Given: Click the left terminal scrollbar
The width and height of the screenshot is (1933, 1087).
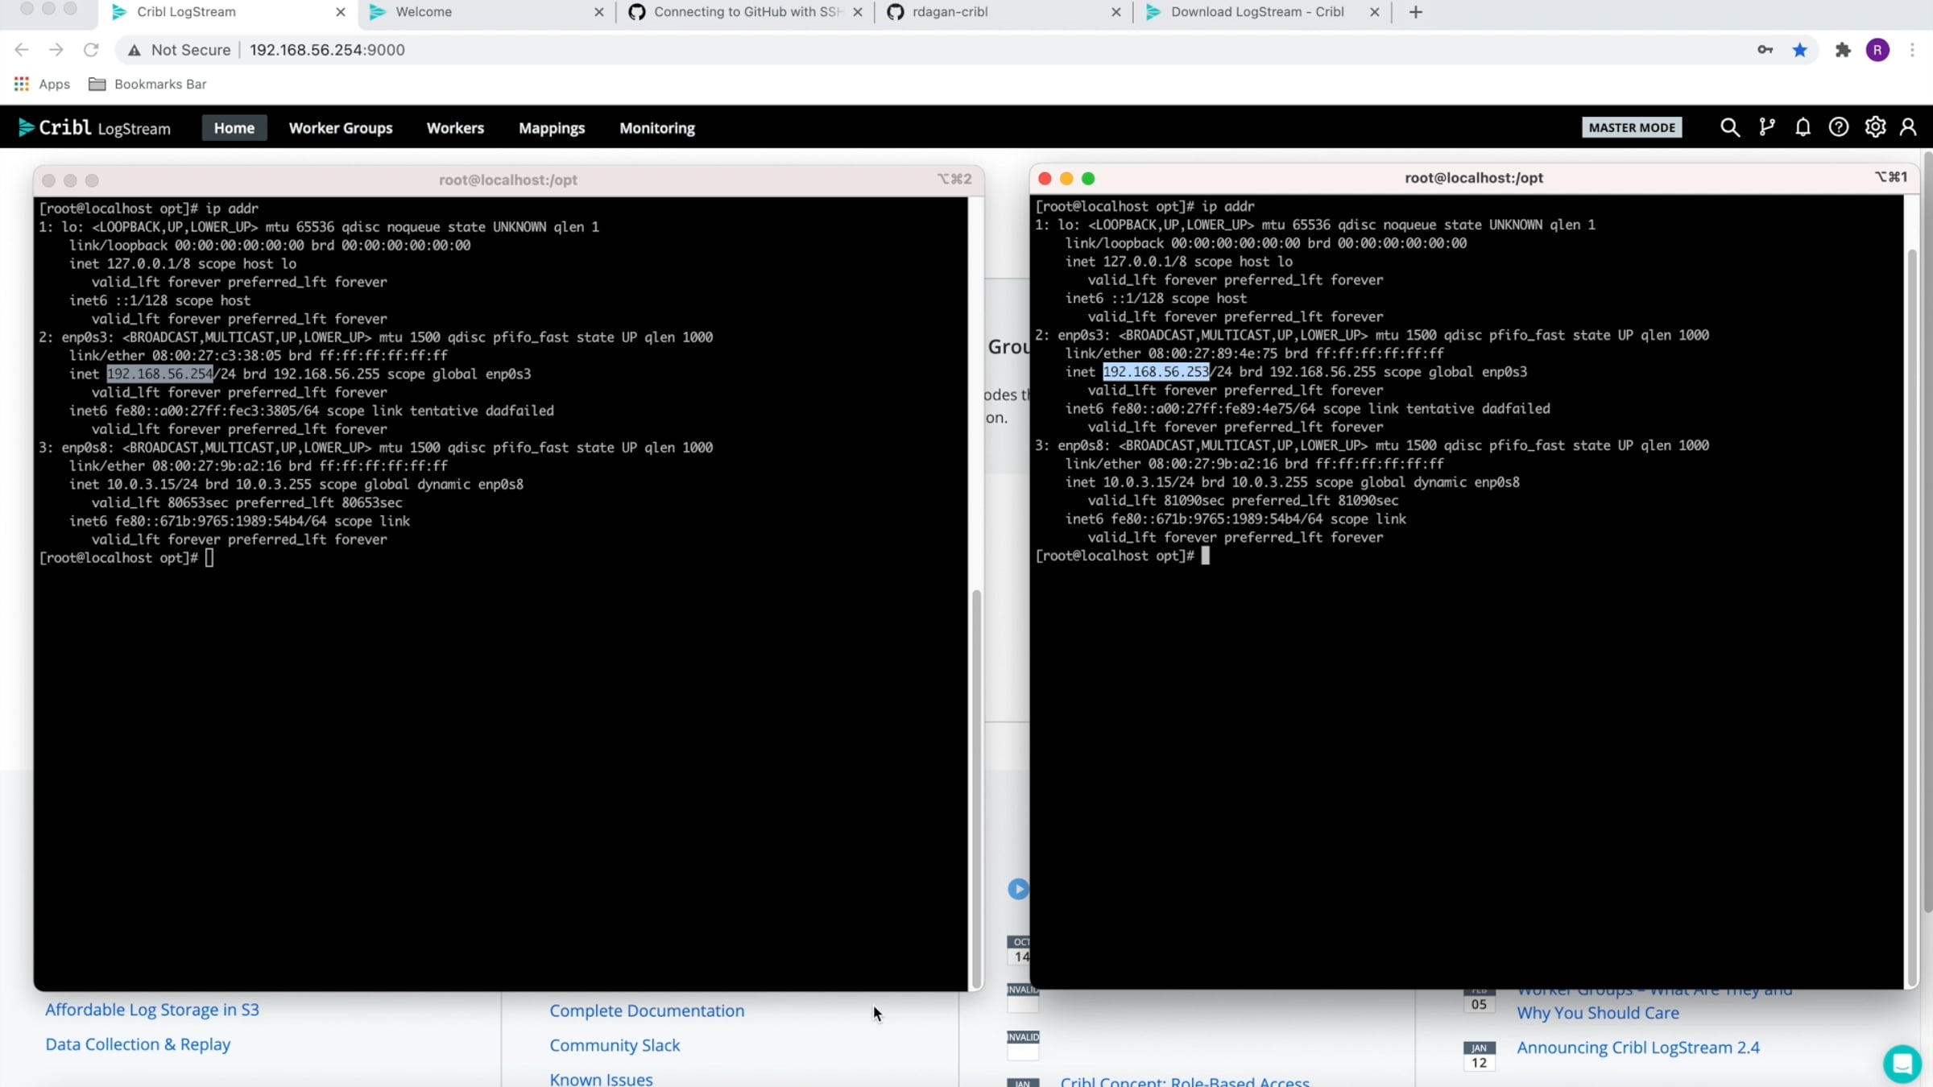Looking at the screenshot, I should pyautogui.click(x=976, y=787).
